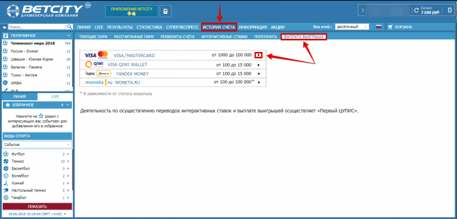This screenshot has width=457, height=219.
Task: Switch to the Пополнить tab
Action: (266, 37)
